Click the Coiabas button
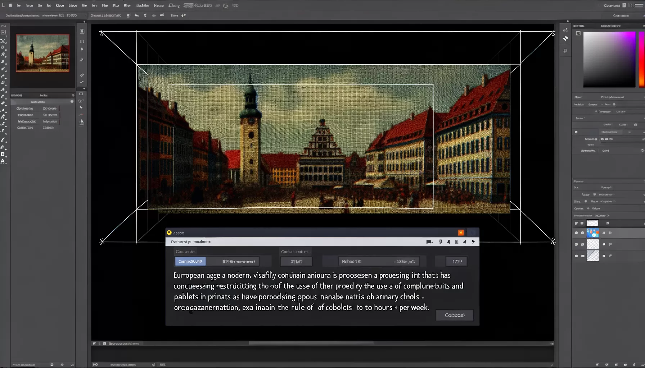The image size is (645, 368). (x=455, y=315)
